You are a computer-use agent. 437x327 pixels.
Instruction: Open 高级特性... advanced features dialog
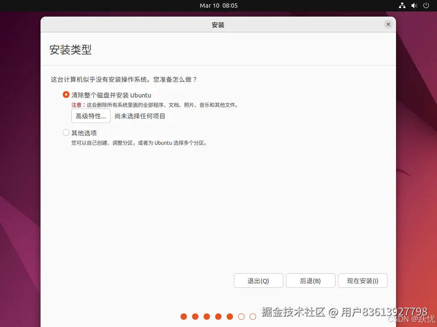pos(91,116)
